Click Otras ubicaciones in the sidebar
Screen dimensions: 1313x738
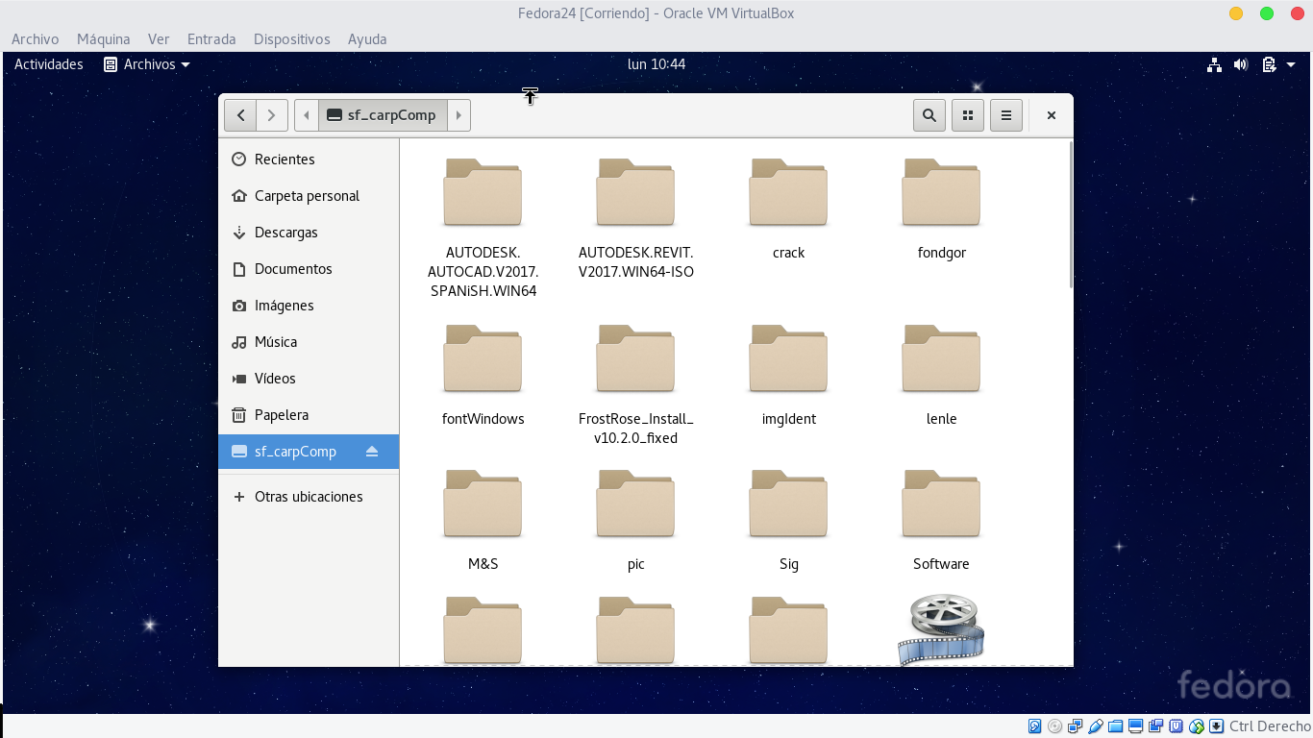coord(309,497)
